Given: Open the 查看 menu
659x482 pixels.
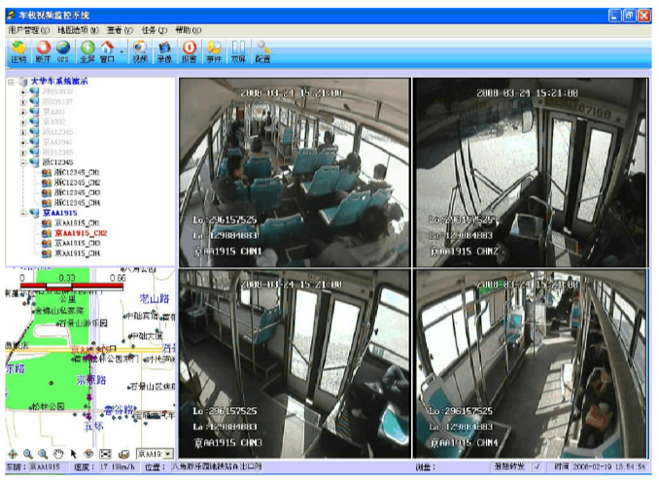Looking at the screenshot, I should pyautogui.click(x=120, y=30).
